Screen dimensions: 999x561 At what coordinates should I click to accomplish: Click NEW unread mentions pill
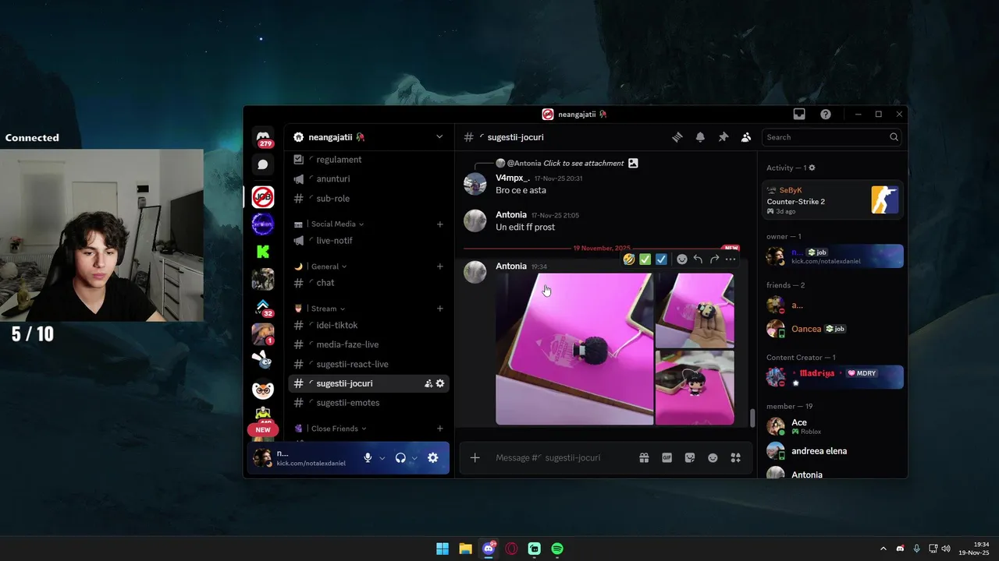click(263, 429)
